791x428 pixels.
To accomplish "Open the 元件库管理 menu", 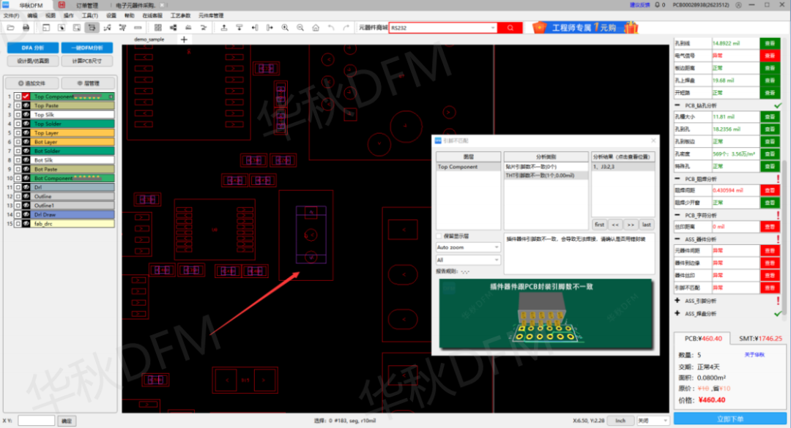I will click(x=211, y=15).
